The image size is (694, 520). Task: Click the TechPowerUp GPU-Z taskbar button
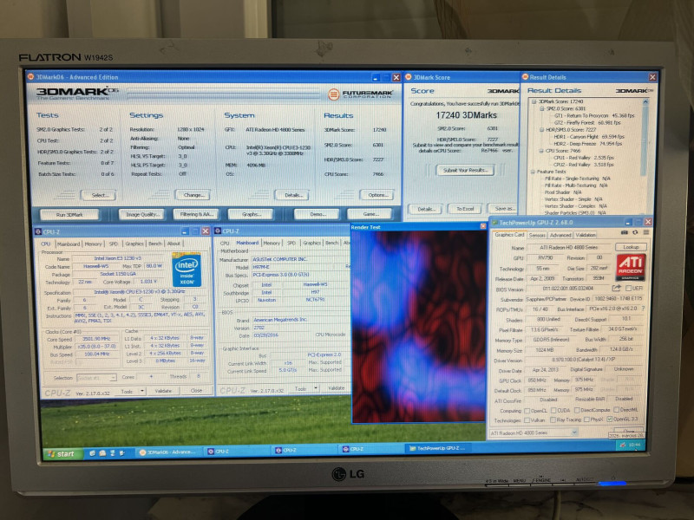pos(437,448)
